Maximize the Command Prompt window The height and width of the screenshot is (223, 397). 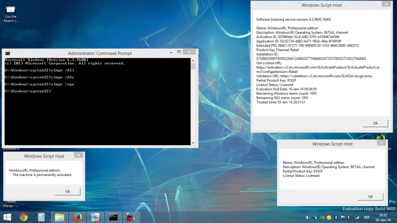tap(179, 52)
